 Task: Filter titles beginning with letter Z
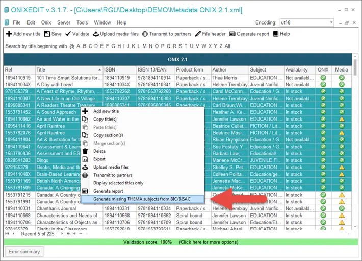[x=221, y=46]
